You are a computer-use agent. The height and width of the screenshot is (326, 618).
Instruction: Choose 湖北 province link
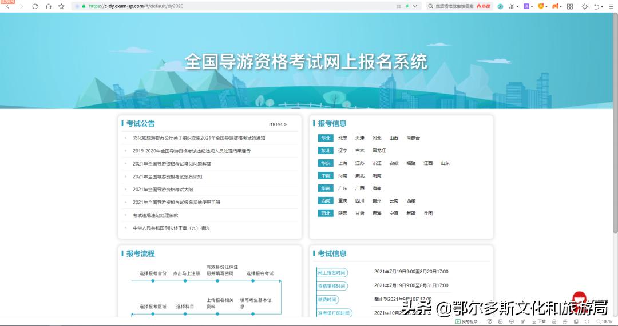pyautogui.click(x=360, y=176)
